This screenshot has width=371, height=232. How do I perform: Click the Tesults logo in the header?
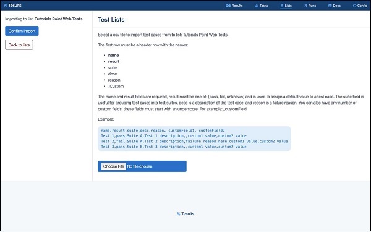click(6, 5)
